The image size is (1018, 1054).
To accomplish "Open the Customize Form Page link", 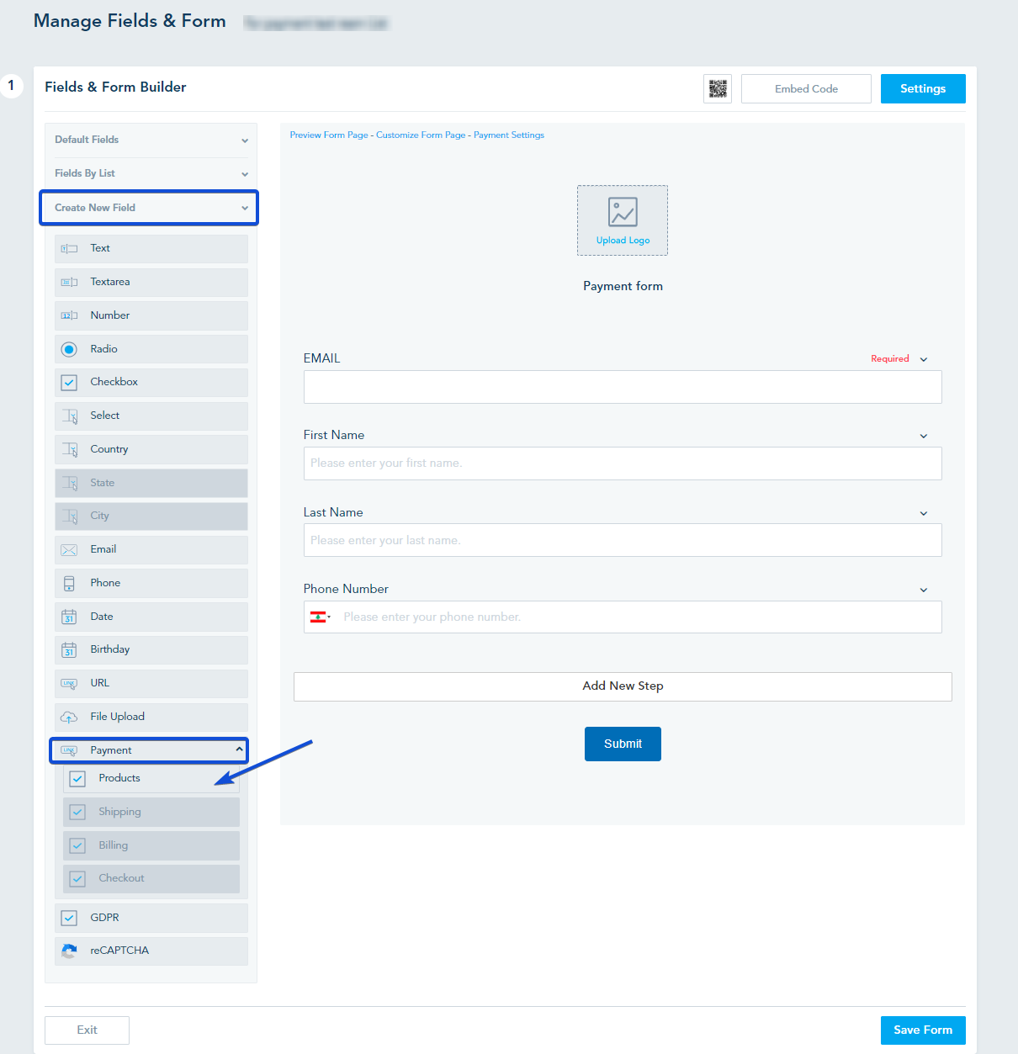I will tap(421, 135).
